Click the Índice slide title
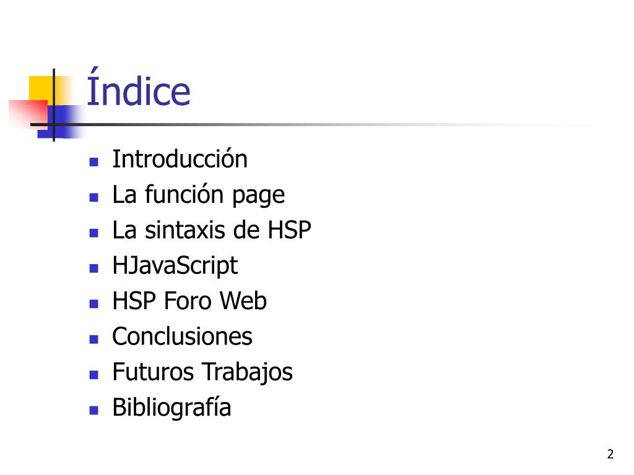The height and width of the screenshot is (475, 634). coord(138,88)
